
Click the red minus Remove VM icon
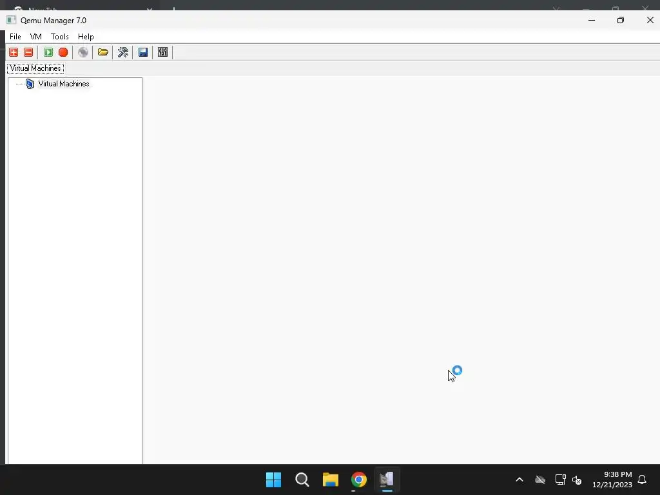coord(28,52)
